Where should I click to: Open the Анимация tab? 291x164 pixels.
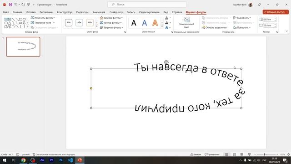(x=99, y=12)
